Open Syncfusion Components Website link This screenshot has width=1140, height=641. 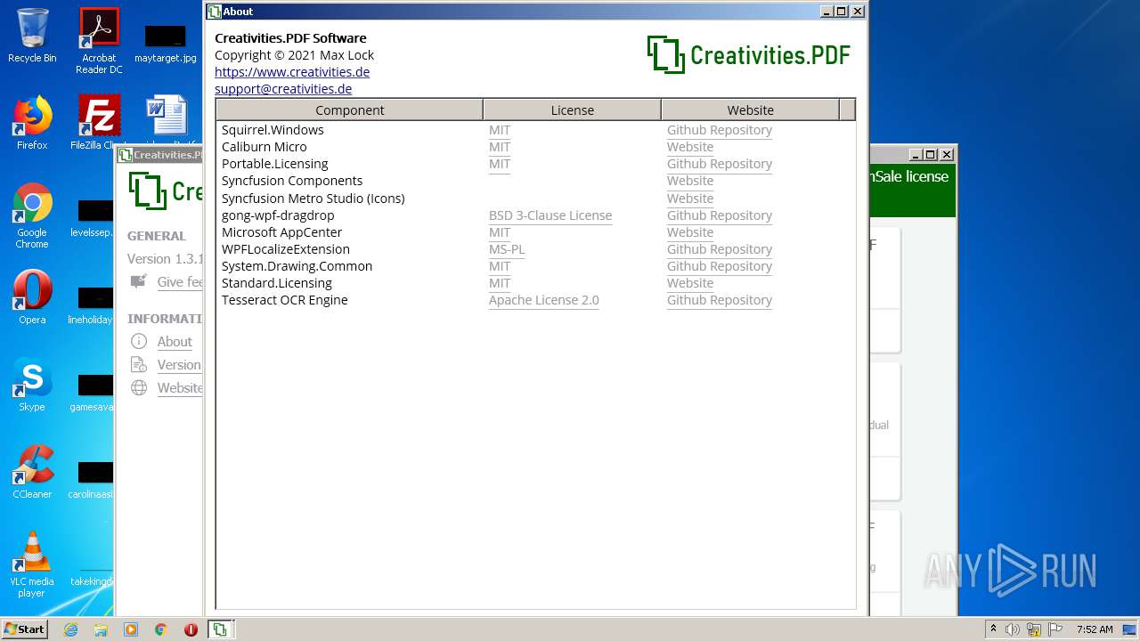pyautogui.click(x=690, y=181)
